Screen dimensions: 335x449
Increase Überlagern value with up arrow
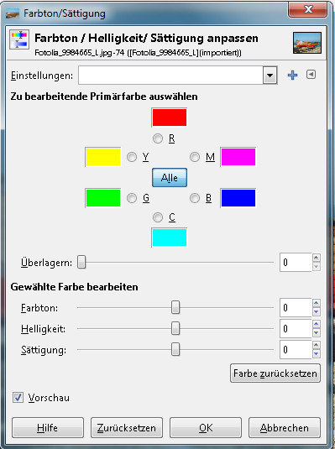tap(316, 258)
